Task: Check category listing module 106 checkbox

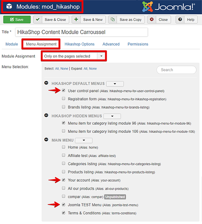Action: 63,131
